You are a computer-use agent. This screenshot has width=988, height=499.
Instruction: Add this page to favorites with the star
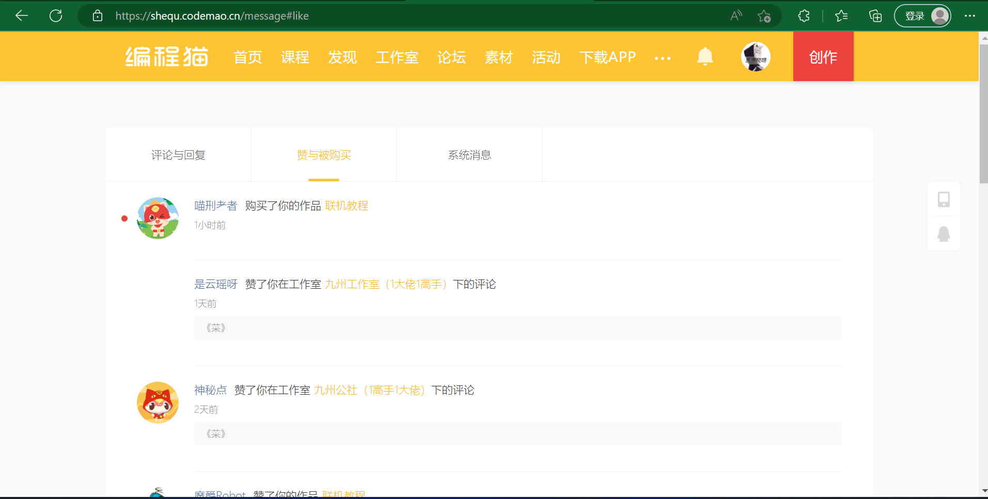pos(764,16)
